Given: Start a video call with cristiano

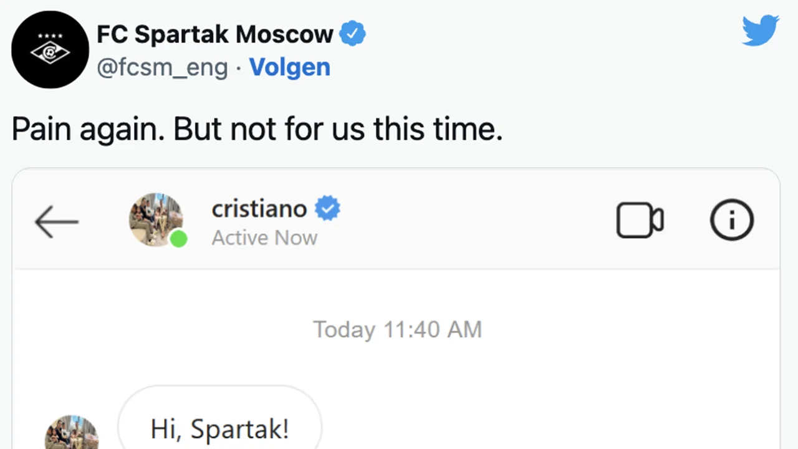Looking at the screenshot, I should click(640, 220).
